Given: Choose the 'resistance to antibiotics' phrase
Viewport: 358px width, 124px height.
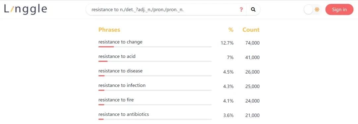Looking at the screenshot, I should (x=124, y=114).
